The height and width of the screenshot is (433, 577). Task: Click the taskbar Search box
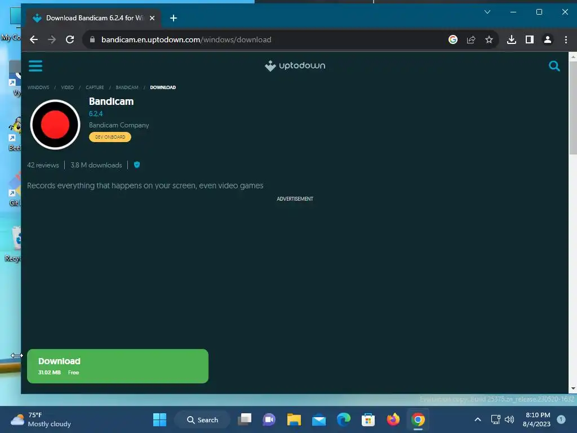click(202, 419)
